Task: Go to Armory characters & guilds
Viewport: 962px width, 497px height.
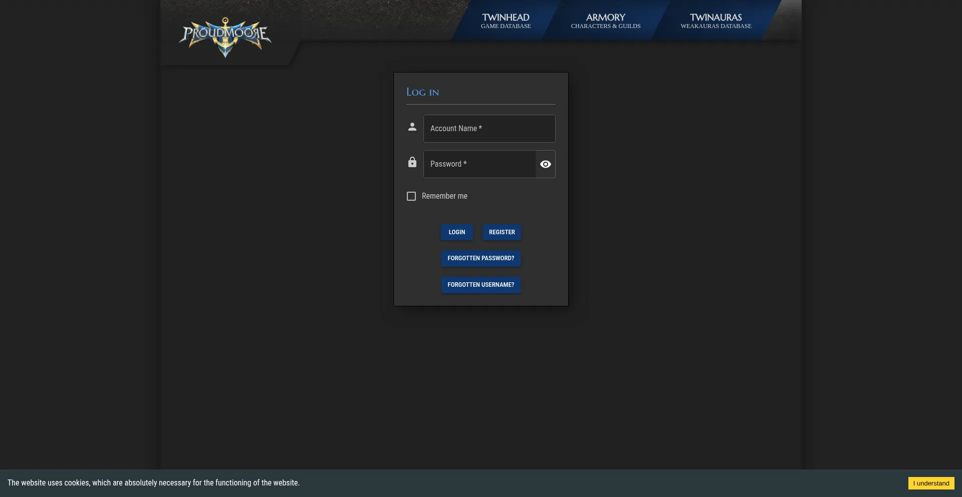Action: point(605,21)
